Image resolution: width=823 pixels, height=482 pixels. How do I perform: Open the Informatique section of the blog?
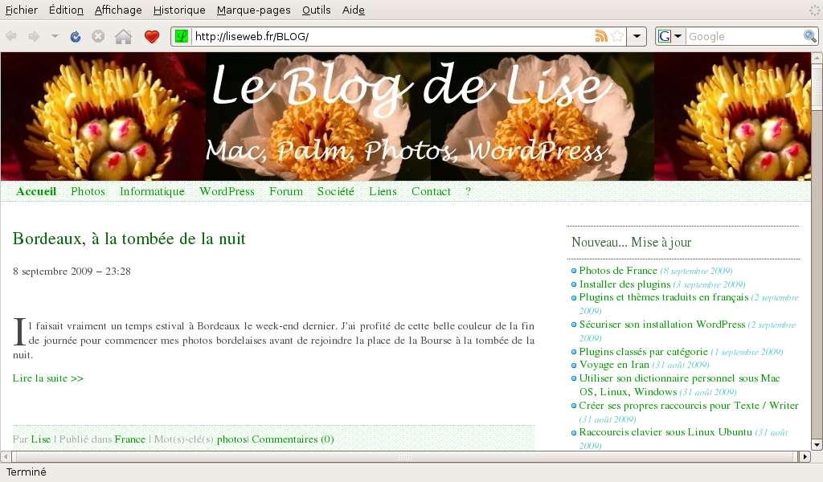coord(152,191)
